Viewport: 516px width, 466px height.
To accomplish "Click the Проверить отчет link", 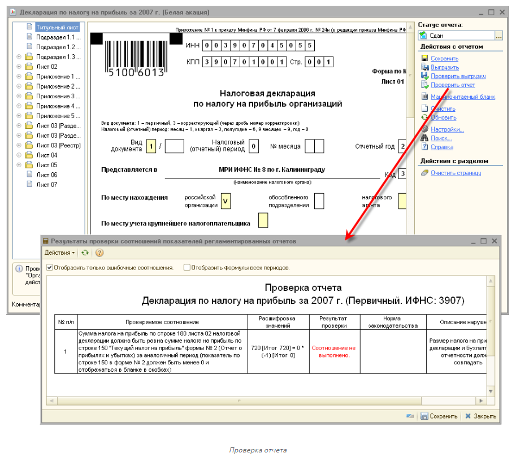I will pos(453,85).
